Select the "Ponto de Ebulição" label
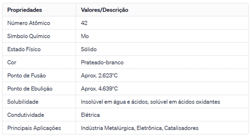Viewport: 251px width, 137px height. click(x=30, y=89)
